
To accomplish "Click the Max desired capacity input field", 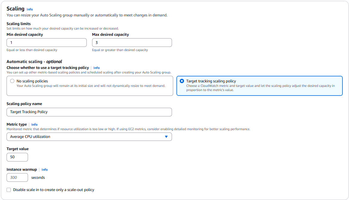I will point(132,43).
